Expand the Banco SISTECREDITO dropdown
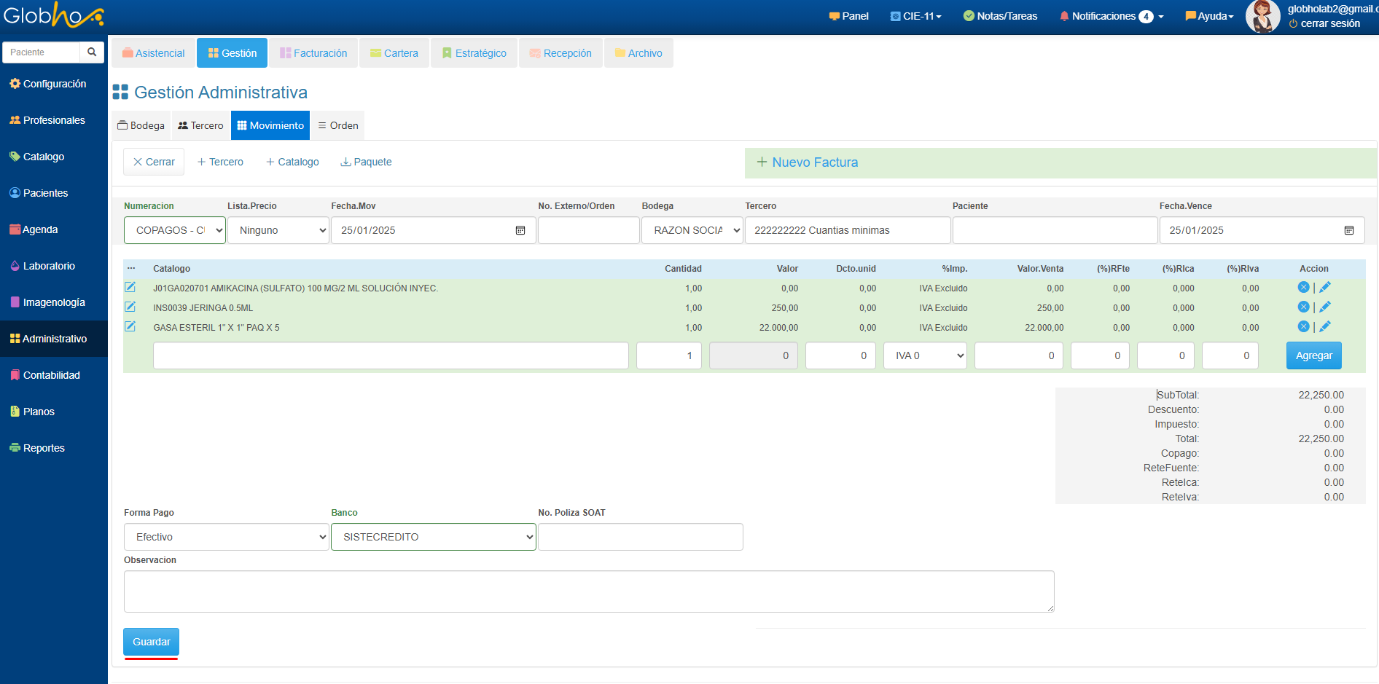Image resolution: width=1379 pixels, height=684 pixels. pos(434,537)
